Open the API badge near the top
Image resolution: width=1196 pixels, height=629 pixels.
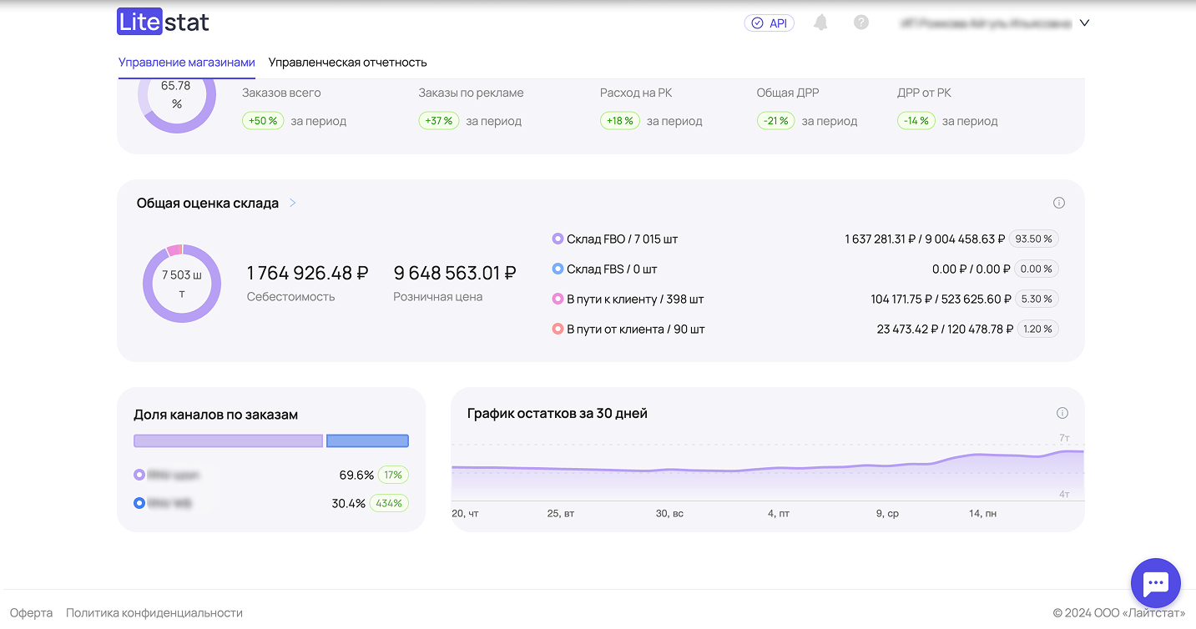tap(769, 23)
